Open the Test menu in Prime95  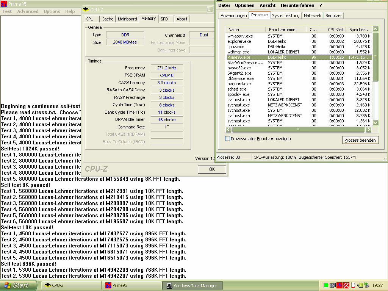7,11
